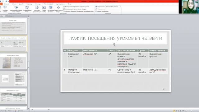Switch to the Вид ribbon tab
The width and height of the screenshot is (199, 112).
[69, 4]
